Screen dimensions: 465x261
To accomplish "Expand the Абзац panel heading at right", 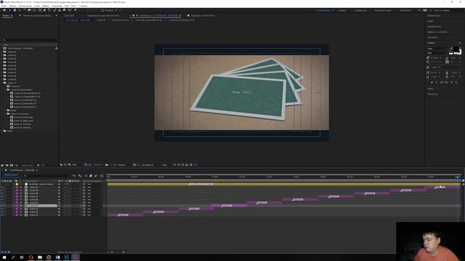I will pos(430,88).
